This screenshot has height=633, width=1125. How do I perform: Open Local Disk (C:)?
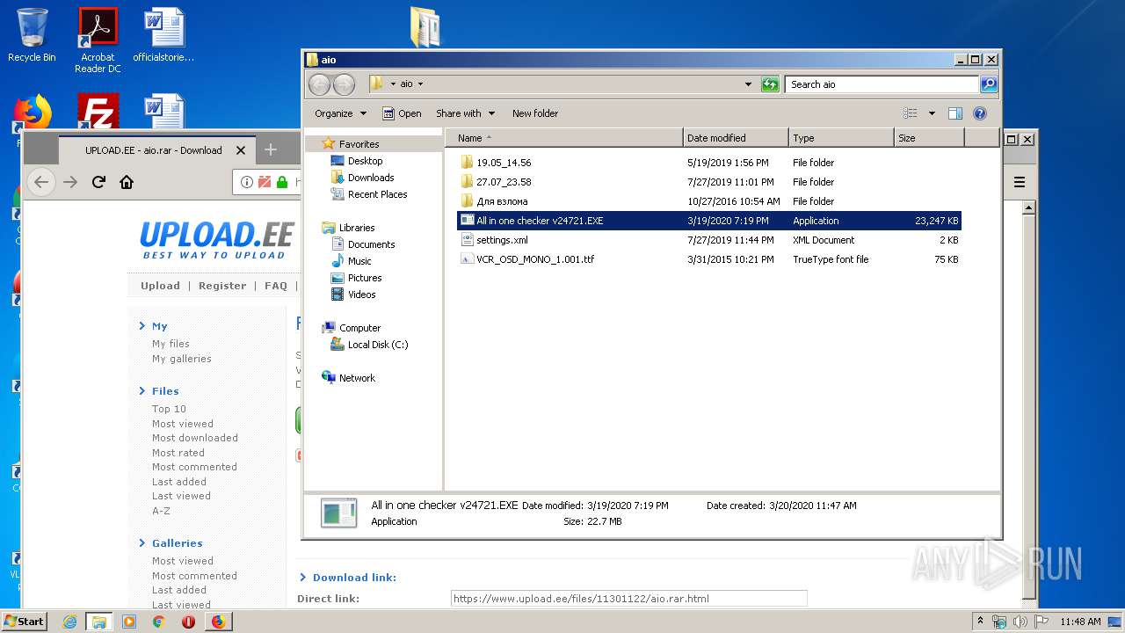click(378, 345)
